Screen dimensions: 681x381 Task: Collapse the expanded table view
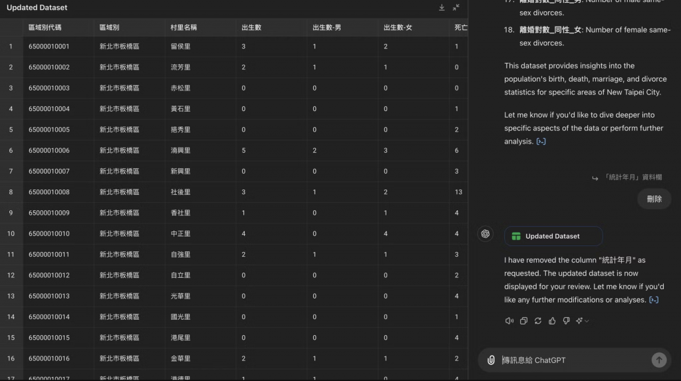(456, 7)
